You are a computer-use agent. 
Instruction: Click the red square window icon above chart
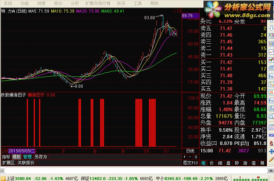(x=179, y=11)
